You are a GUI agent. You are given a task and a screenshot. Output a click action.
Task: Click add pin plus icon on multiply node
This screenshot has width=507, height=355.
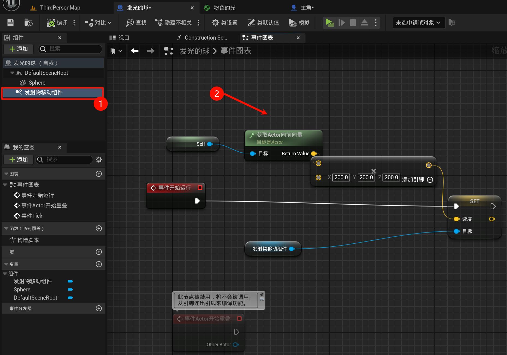click(x=430, y=180)
